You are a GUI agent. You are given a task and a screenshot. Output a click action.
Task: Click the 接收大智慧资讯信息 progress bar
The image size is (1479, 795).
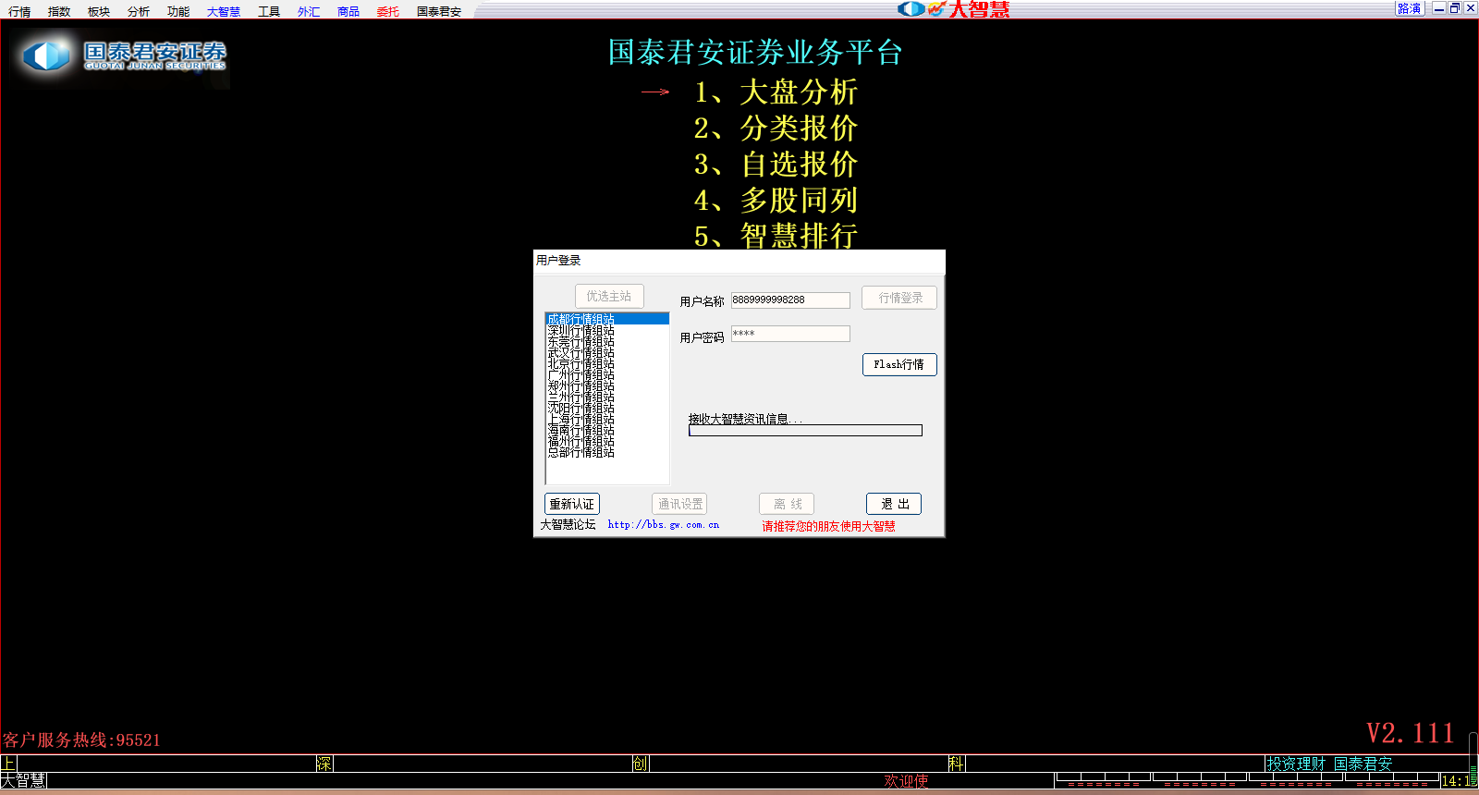pyautogui.click(x=805, y=431)
